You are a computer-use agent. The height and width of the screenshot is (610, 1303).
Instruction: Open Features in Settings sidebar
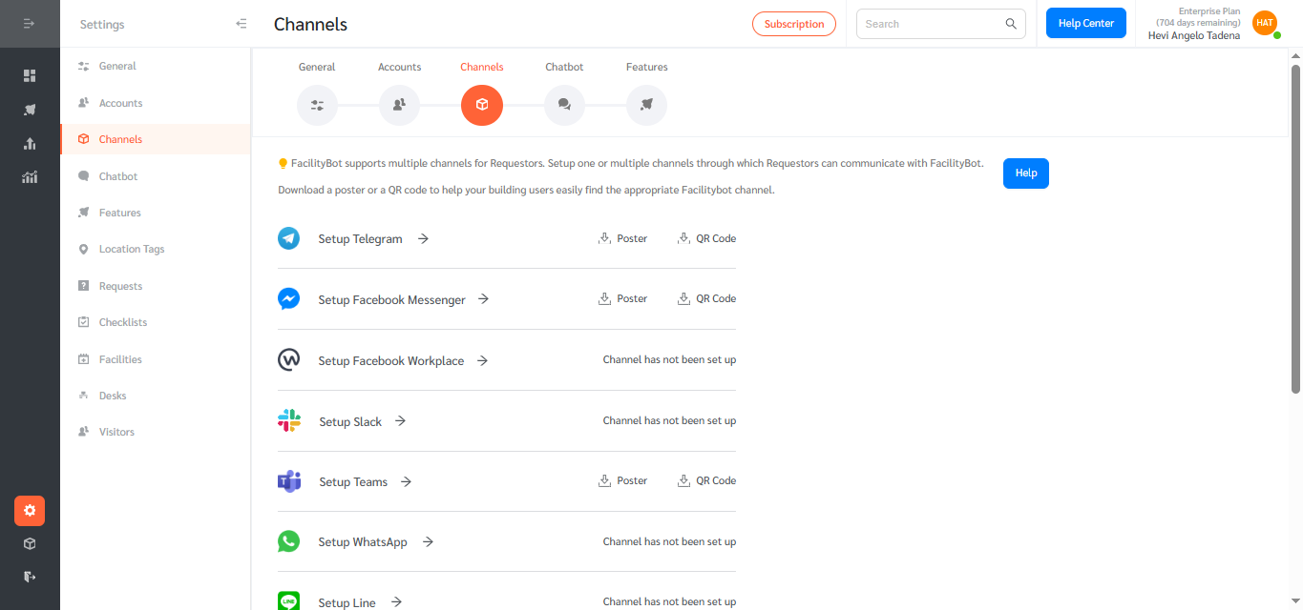155,213
